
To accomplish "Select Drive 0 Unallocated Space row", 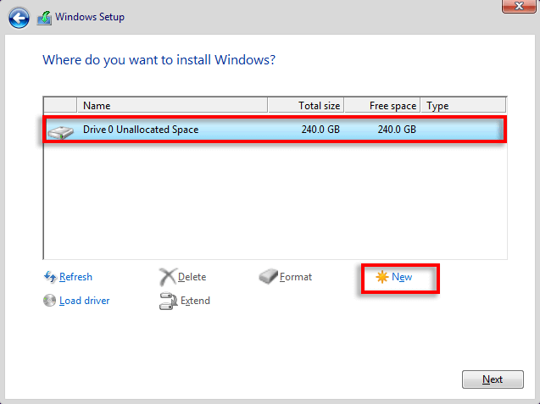I will 273,130.
